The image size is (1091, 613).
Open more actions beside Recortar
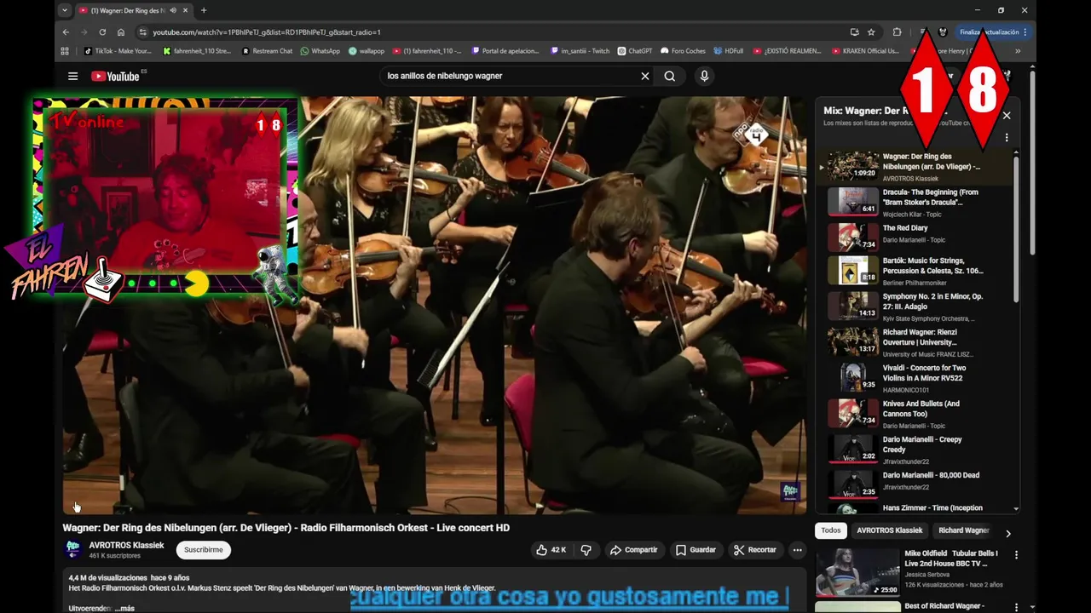pyautogui.click(x=797, y=550)
